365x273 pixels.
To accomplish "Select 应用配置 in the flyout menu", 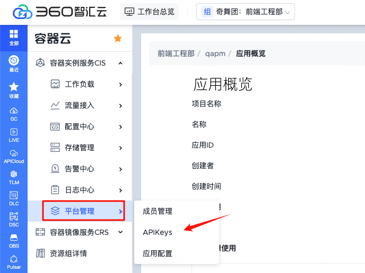I will 158,253.
